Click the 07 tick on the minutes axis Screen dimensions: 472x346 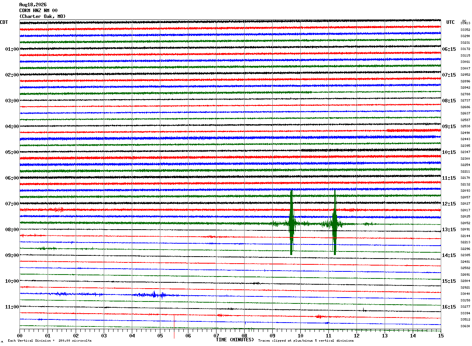click(x=216, y=335)
